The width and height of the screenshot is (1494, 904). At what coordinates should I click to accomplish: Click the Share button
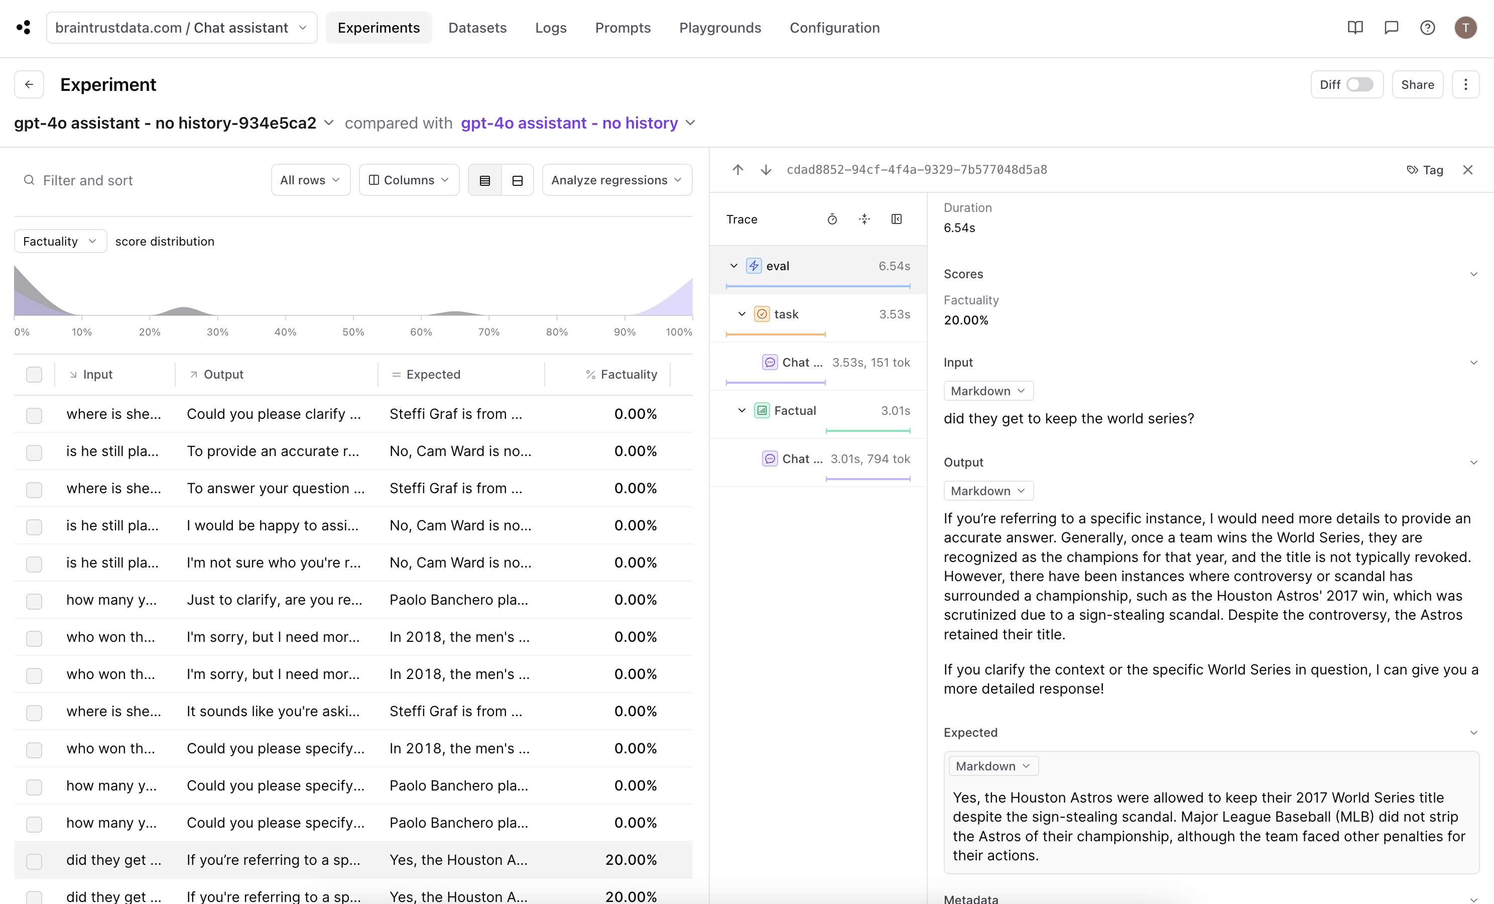point(1417,85)
